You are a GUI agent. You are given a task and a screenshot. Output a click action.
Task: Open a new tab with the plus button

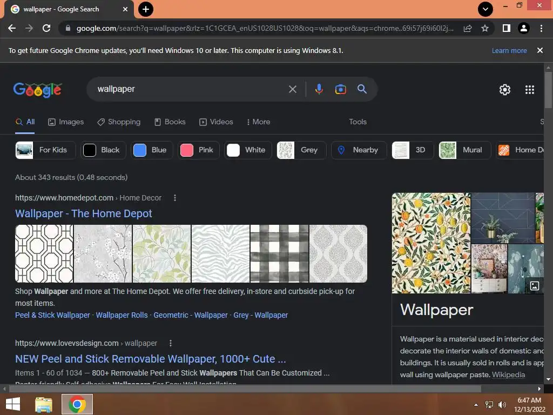pos(146,9)
